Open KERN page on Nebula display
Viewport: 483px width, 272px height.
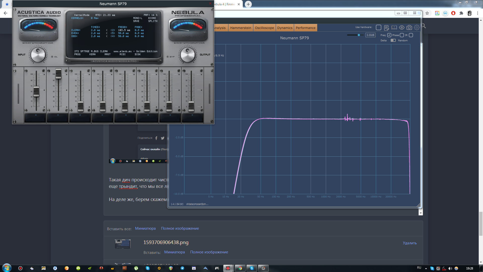[92, 54]
